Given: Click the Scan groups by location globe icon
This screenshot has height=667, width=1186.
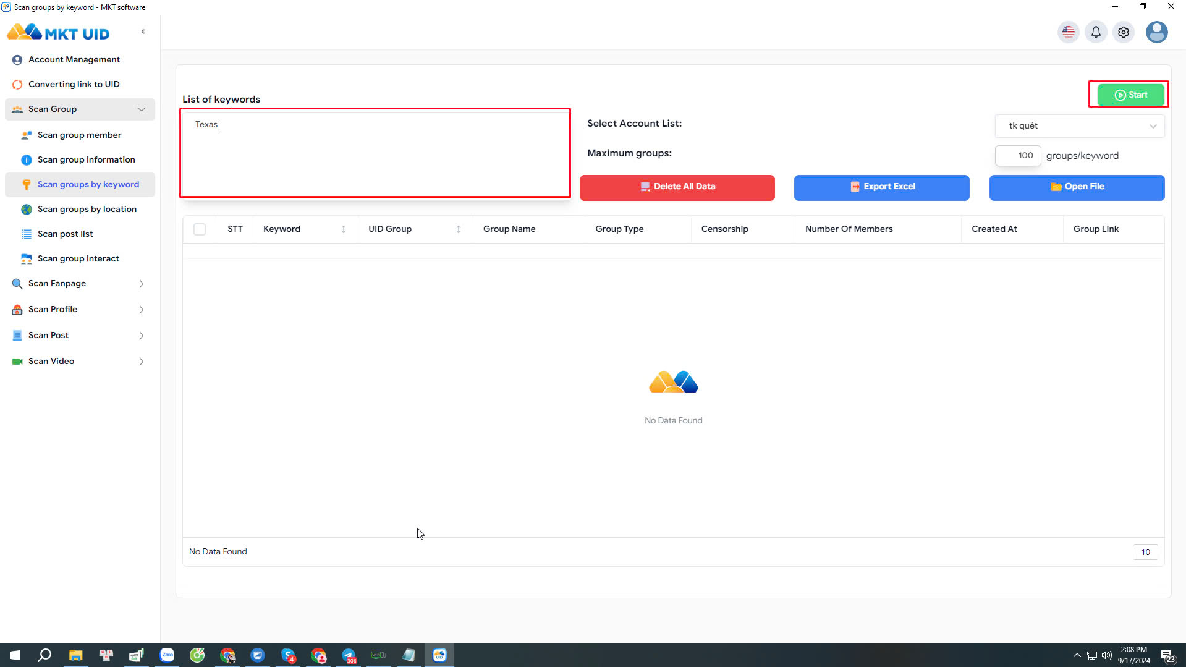Looking at the screenshot, I should pyautogui.click(x=27, y=210).
